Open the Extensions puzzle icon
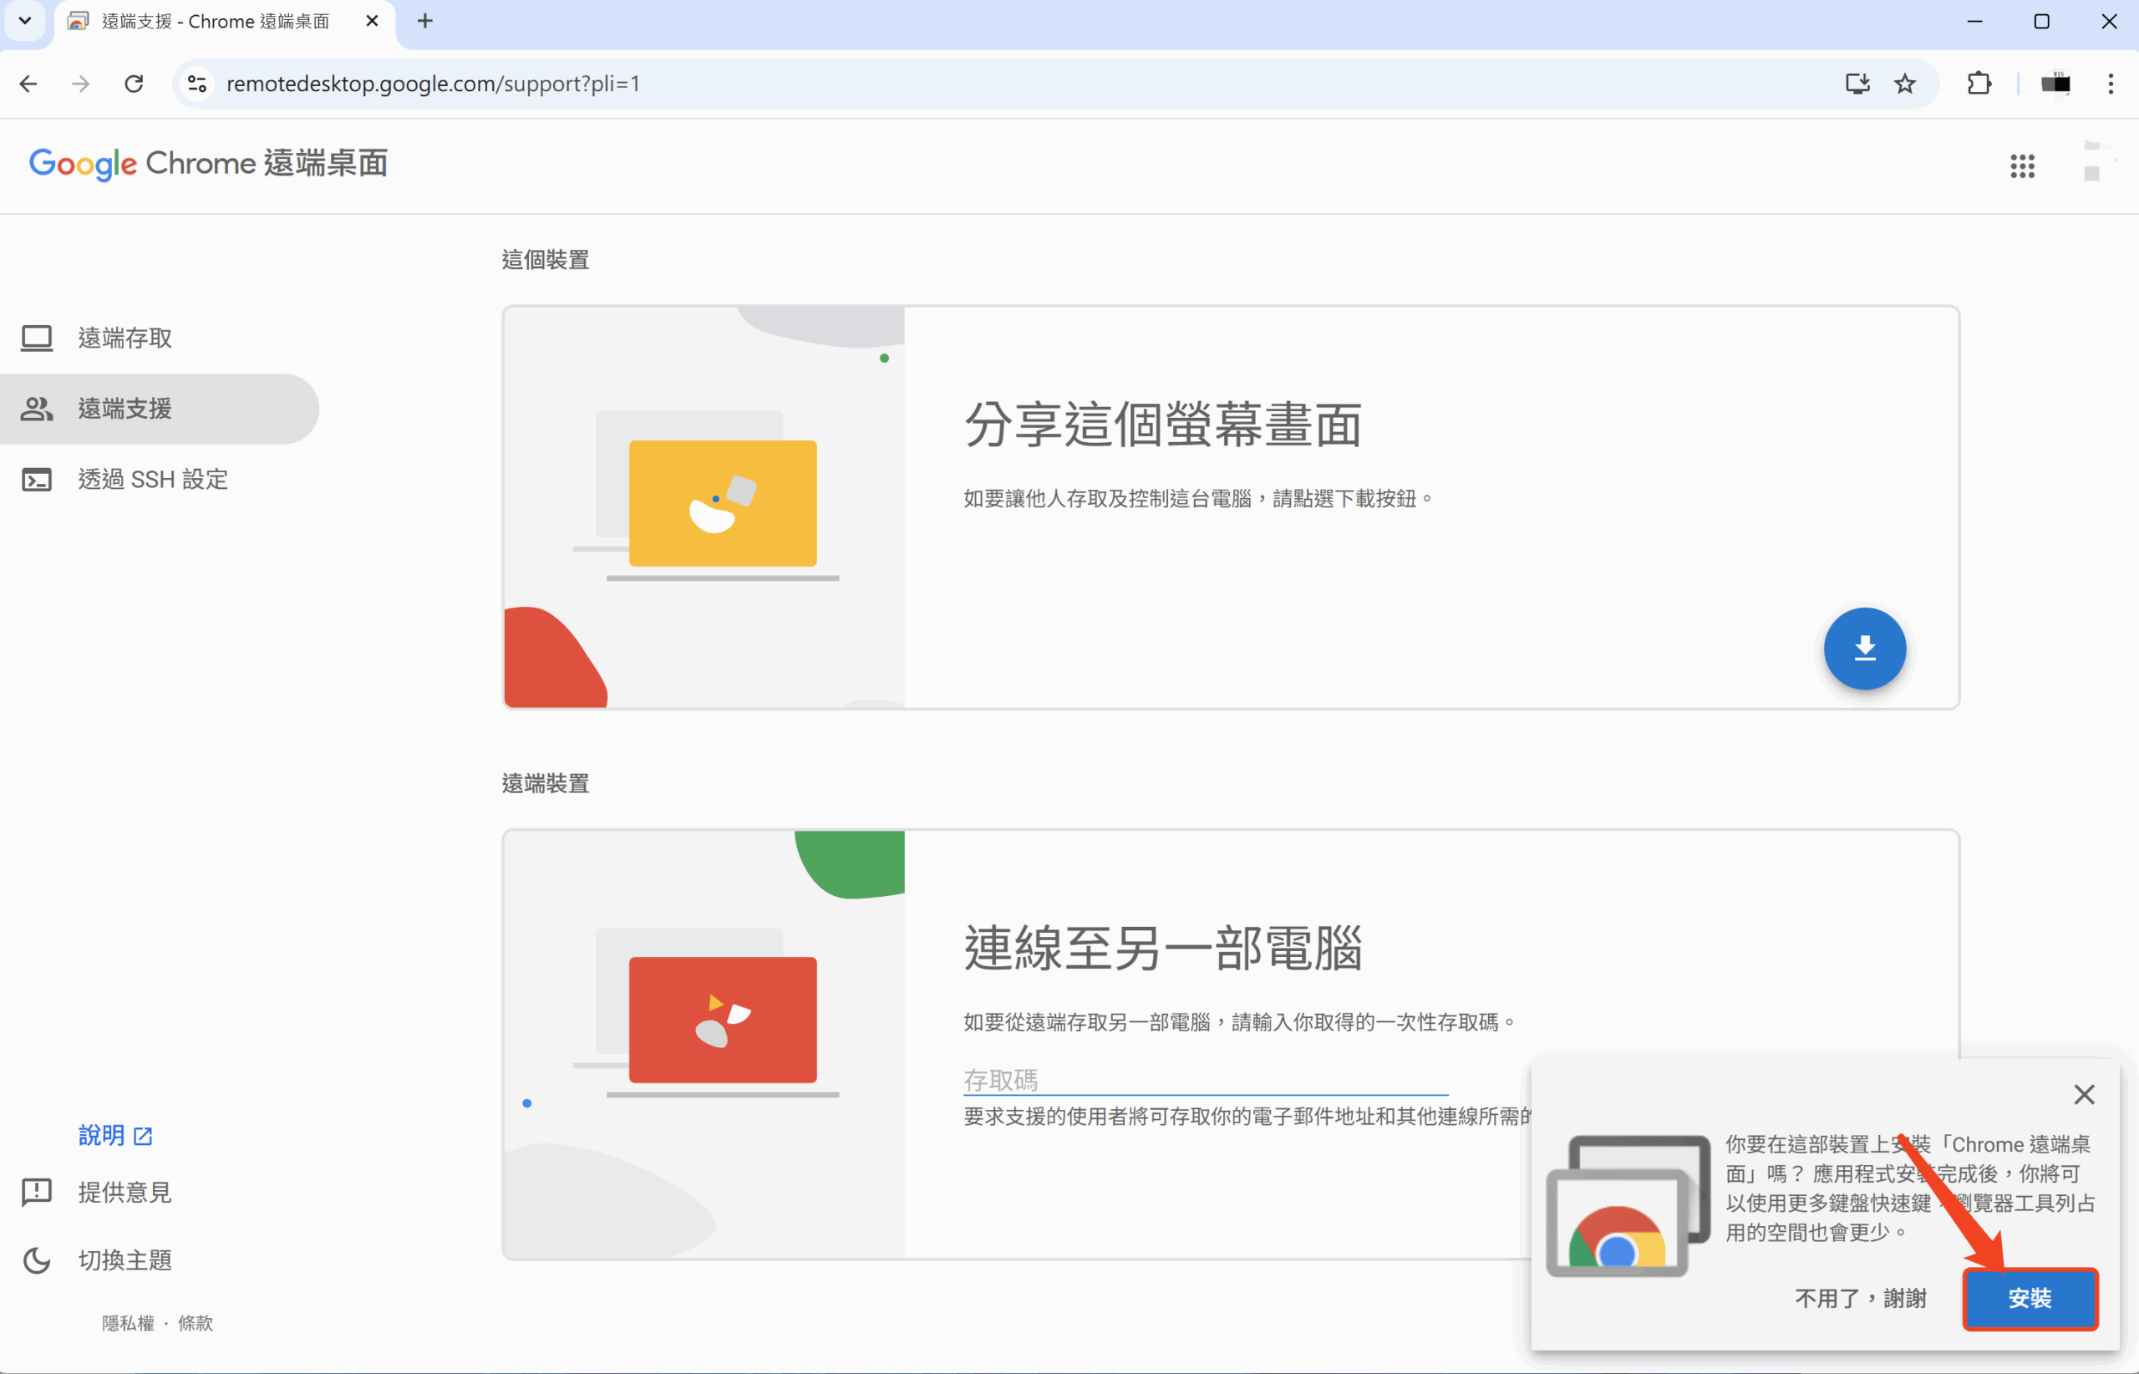 1979,84
